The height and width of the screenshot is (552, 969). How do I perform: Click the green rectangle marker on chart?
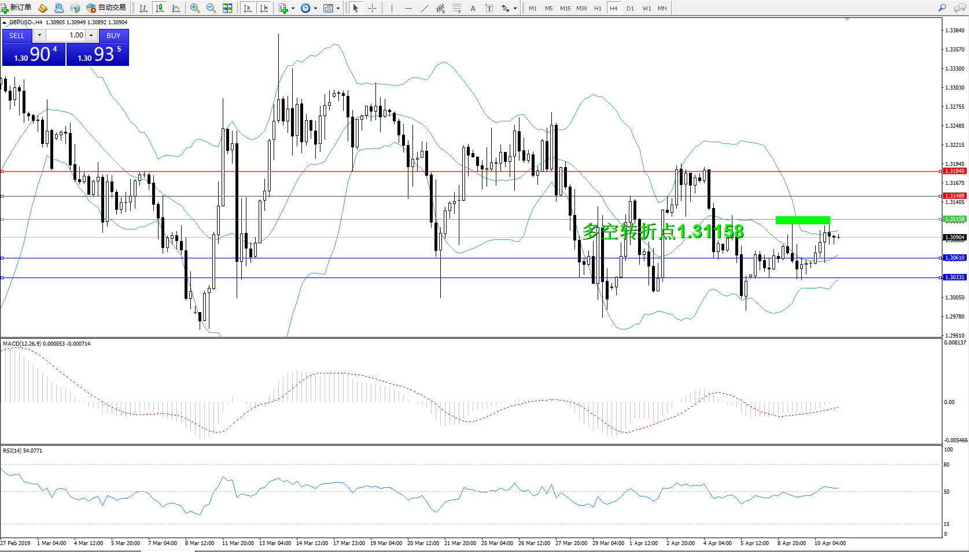[802, 220]
